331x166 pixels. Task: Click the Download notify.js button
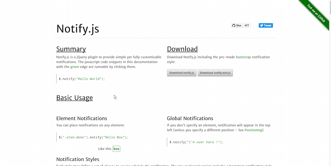(x=182, y=73)
